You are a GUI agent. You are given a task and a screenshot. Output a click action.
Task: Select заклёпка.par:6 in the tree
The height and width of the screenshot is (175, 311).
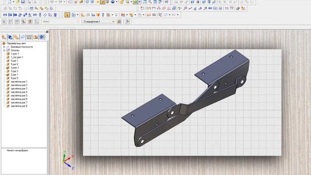(19, 99)
